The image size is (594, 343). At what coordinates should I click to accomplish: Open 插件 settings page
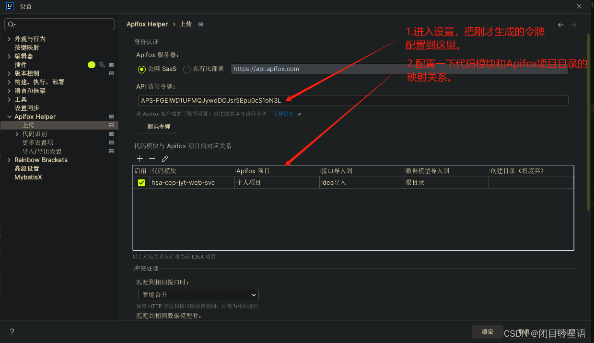tap(21, 65)
